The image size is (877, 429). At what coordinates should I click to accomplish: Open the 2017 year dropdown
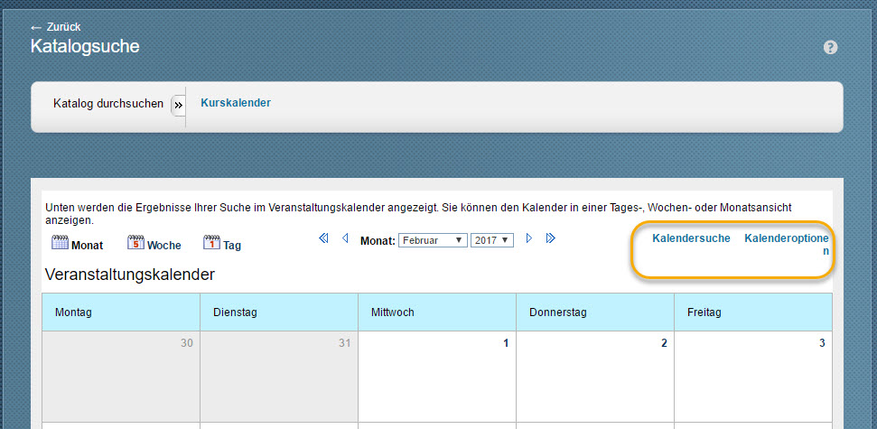(x=491, y=240)
